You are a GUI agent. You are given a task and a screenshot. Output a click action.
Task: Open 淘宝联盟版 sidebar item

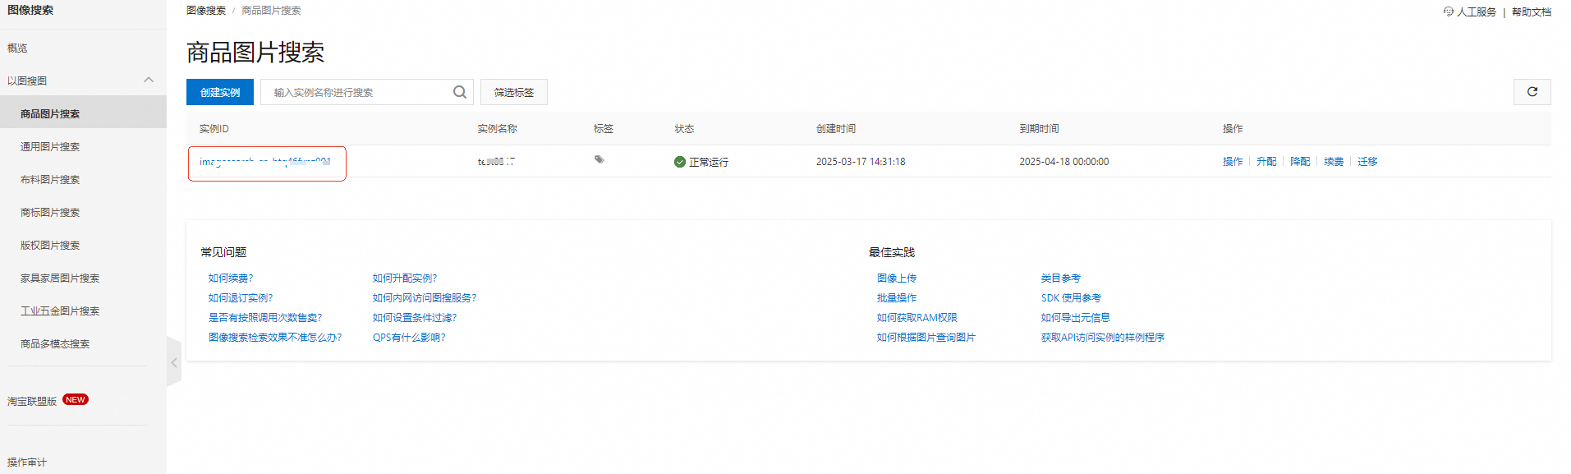tap(32, 401)
